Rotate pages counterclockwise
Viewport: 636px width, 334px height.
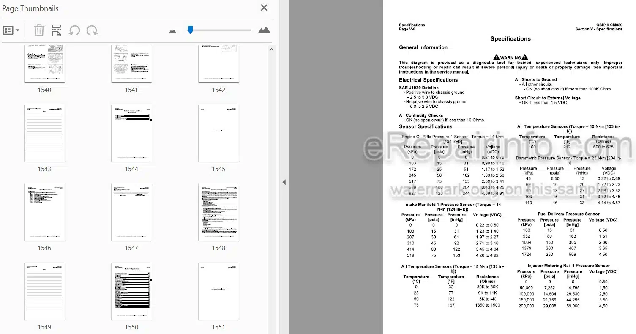coord(74,30)
